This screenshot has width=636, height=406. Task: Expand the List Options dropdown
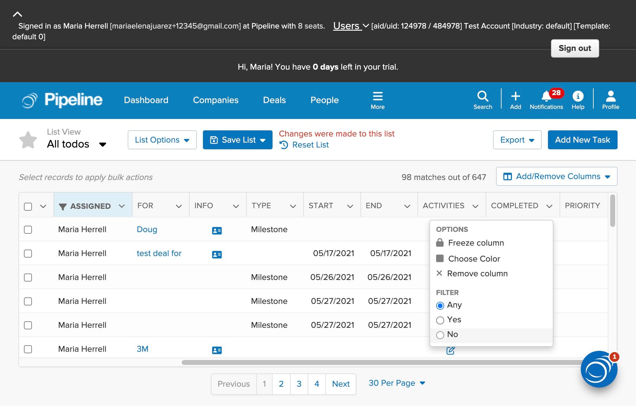click(x=162, y=140)
